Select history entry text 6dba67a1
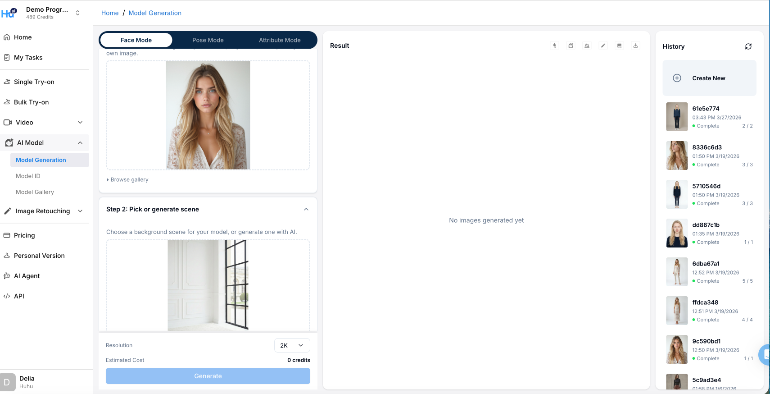 point(706,264)
